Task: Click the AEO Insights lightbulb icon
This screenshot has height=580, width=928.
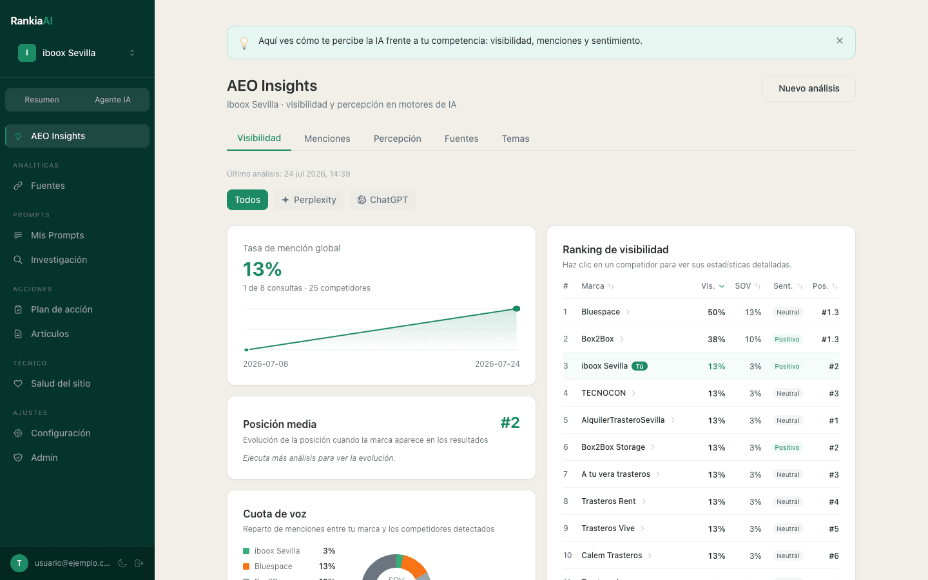Action: pos(18,136)
